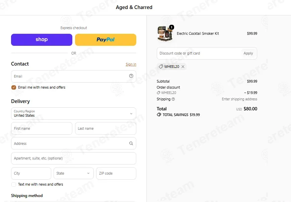Click the WHEEL20 tag icon in the discount chip
Screen dimensions: 291x202
point(161,67)
